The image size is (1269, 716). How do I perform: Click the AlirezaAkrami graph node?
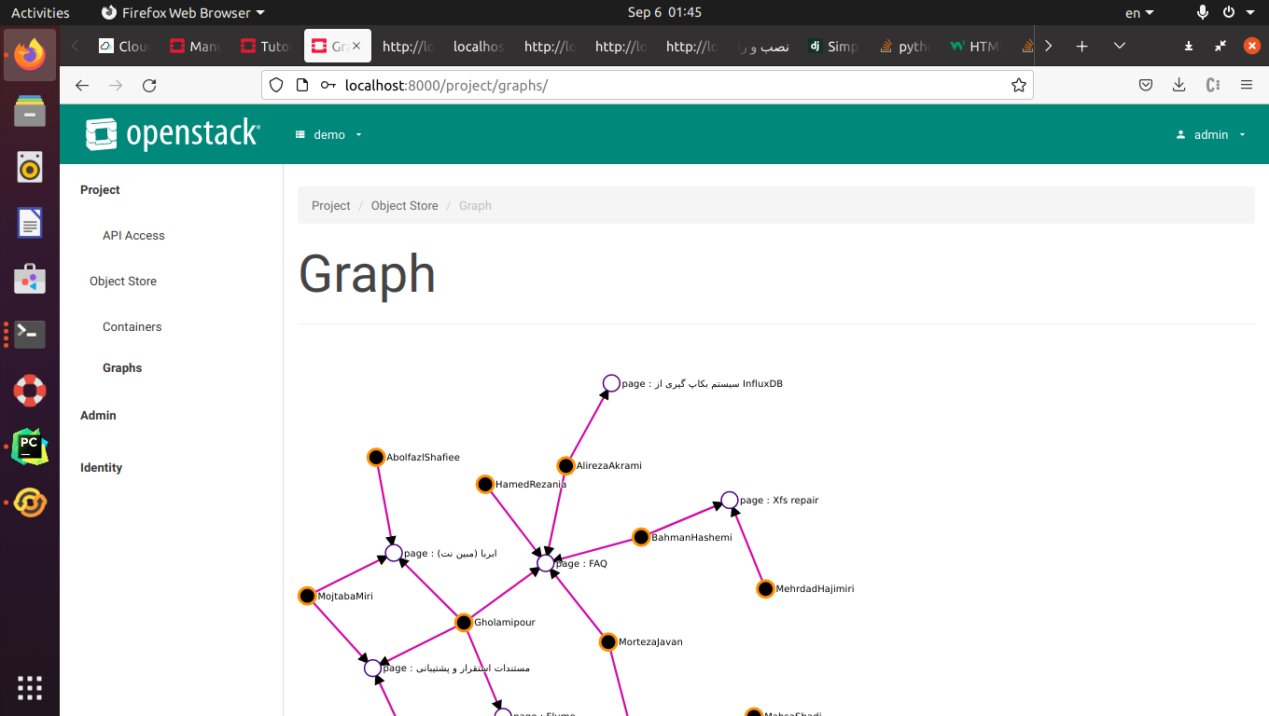click(565, 465)
